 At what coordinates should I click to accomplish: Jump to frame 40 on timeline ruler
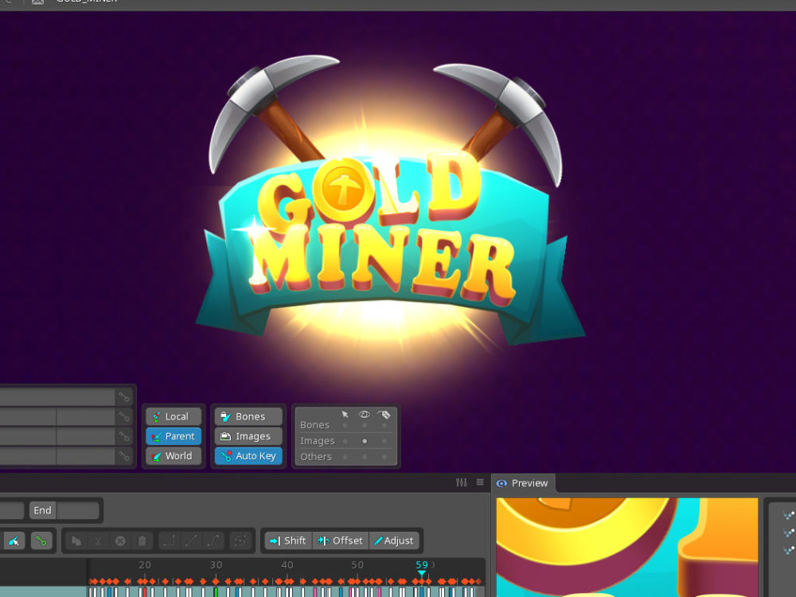pyautogui.click(x=287, y=565)
